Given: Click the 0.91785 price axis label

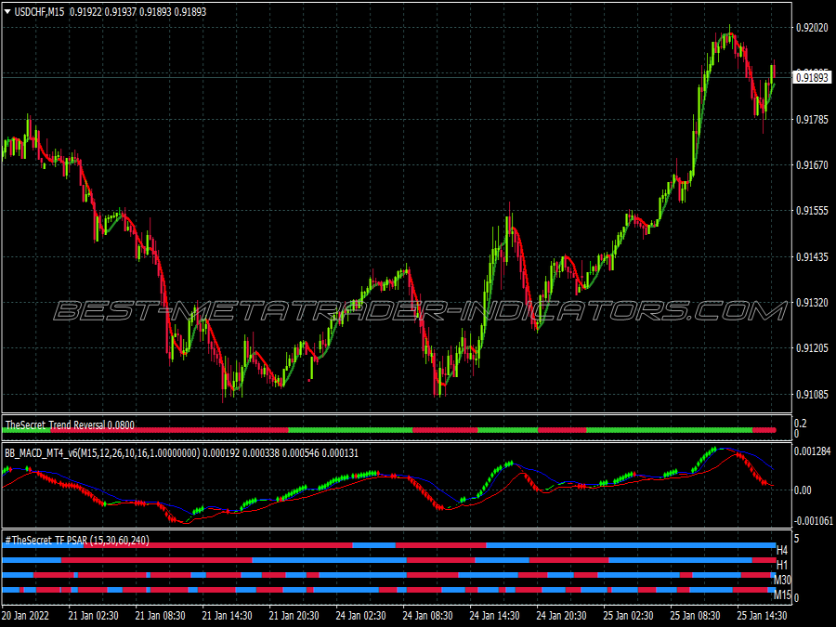Looking at the screenshot, I should [x=812, y=120].
